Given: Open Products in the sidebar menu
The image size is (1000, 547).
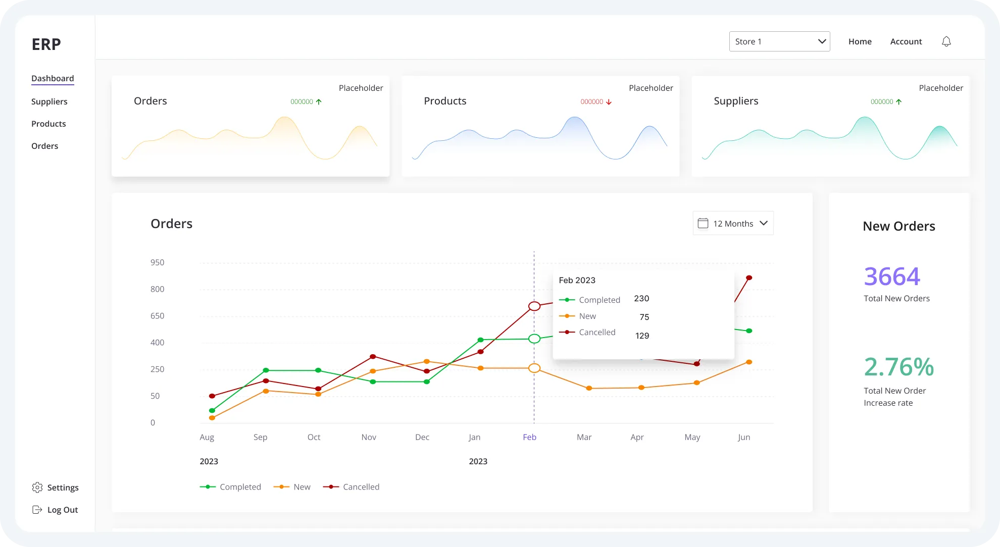Looking at the screenshot, I should pos(48,124).
